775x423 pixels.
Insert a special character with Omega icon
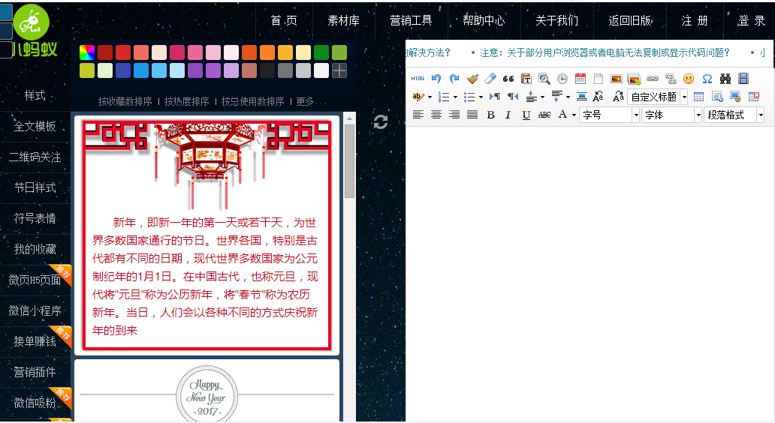(x=707, y=78)
